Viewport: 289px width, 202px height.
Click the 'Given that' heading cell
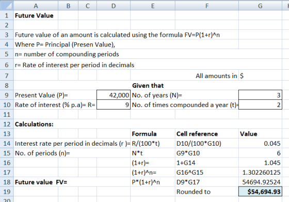click(148, 86)
